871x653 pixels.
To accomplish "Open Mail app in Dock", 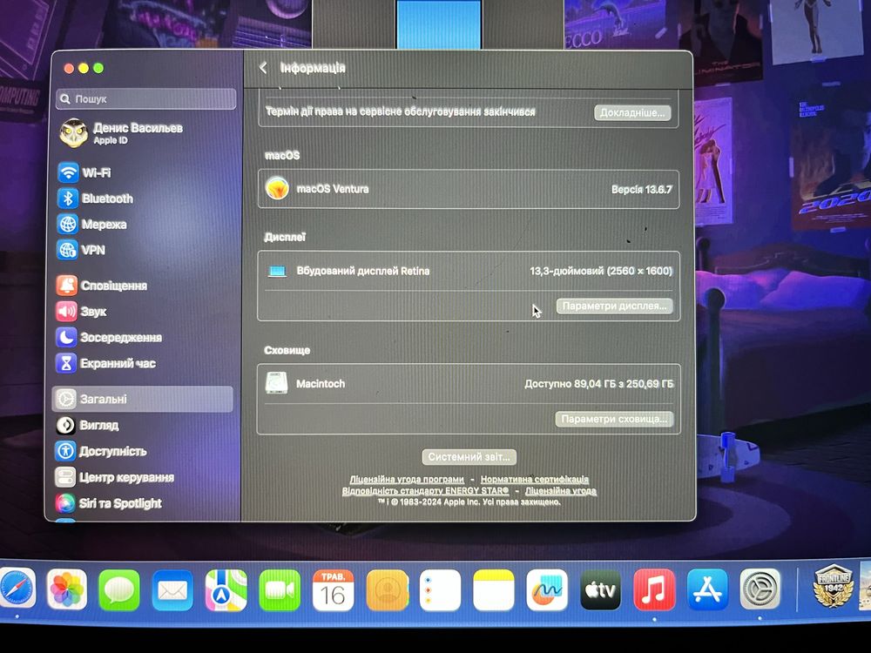I will (x=172, y=589).
